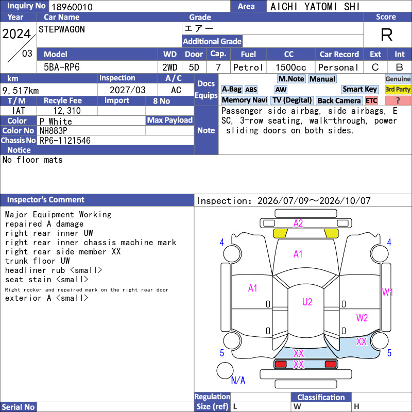Select the AW alloy wheel badge

coord(281,90)
